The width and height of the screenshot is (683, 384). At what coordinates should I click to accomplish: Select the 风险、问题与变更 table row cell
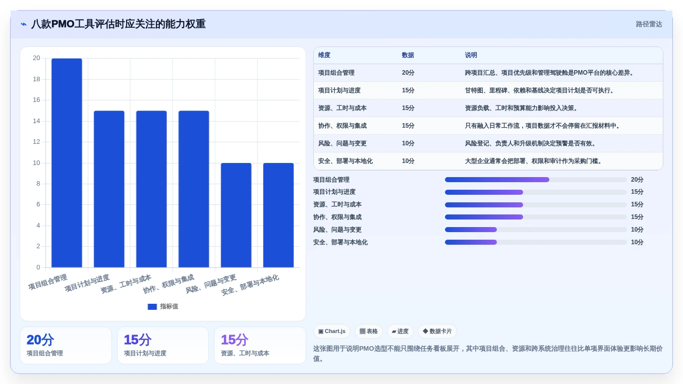pos(343,143)
